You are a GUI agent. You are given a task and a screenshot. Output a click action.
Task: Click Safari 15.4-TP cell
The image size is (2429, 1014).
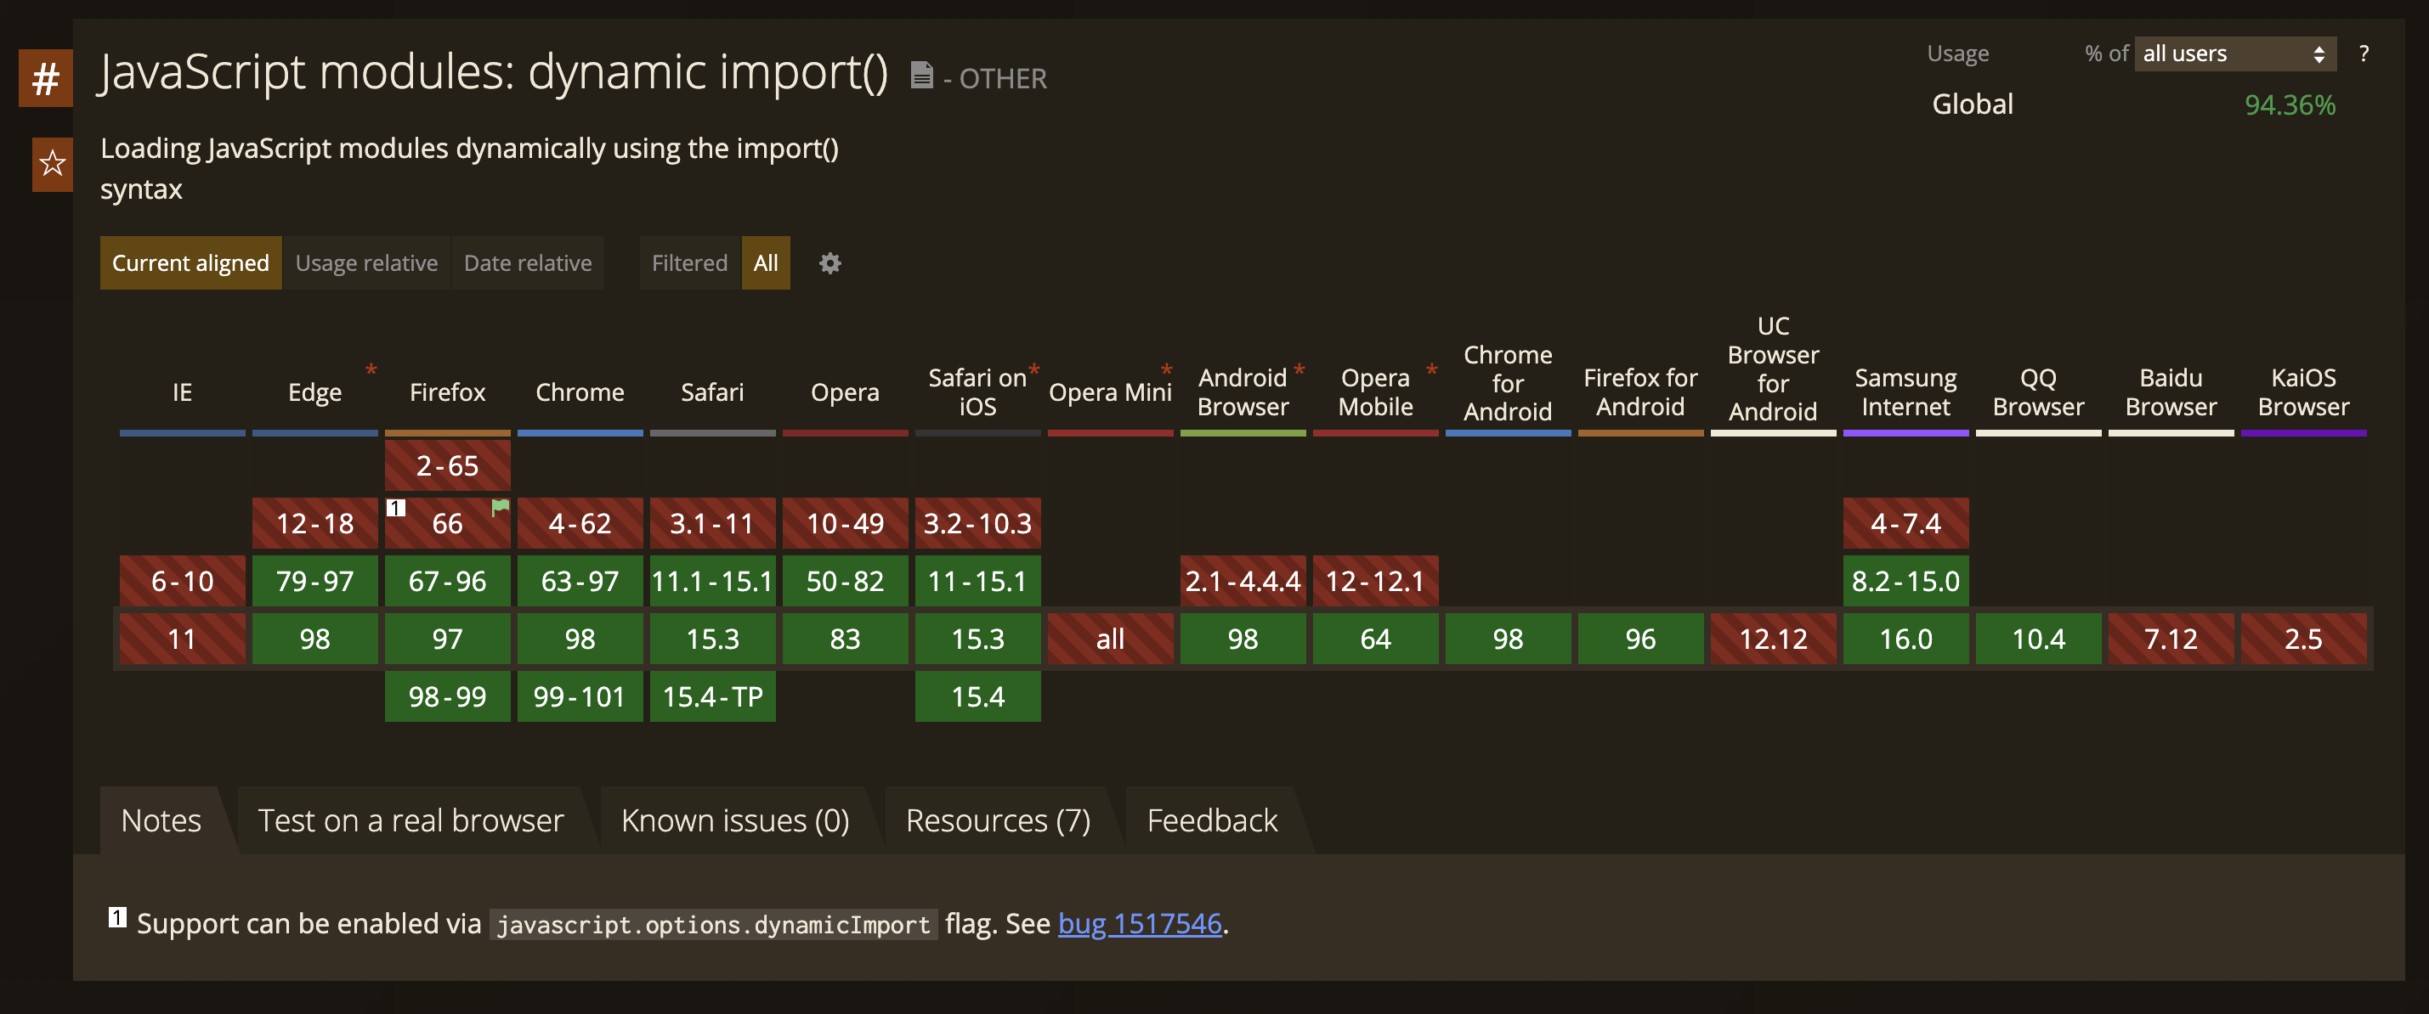pyautogui.click(x=713, y=696)
